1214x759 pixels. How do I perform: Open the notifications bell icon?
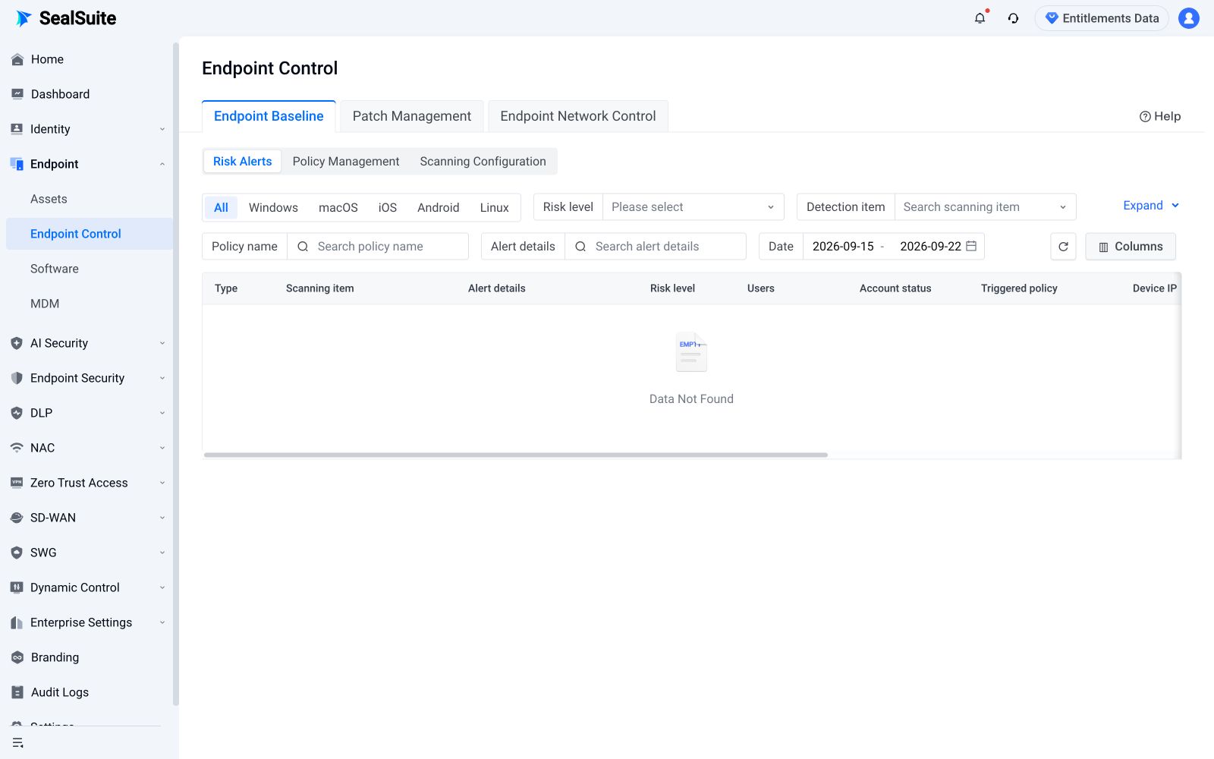tap(980, 18)
